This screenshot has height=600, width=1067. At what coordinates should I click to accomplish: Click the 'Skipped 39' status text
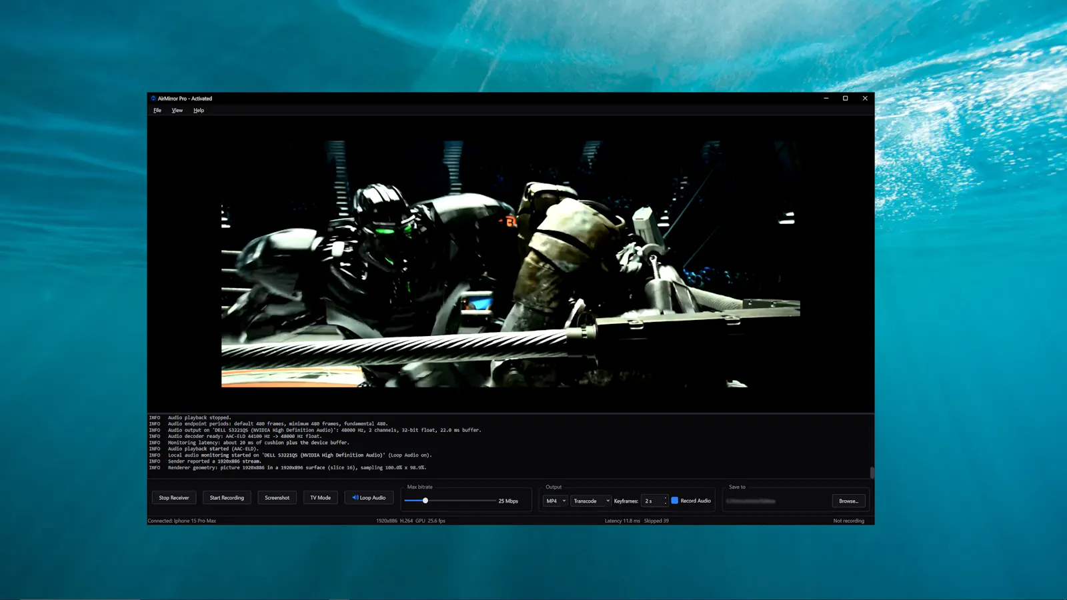[656, 521]
